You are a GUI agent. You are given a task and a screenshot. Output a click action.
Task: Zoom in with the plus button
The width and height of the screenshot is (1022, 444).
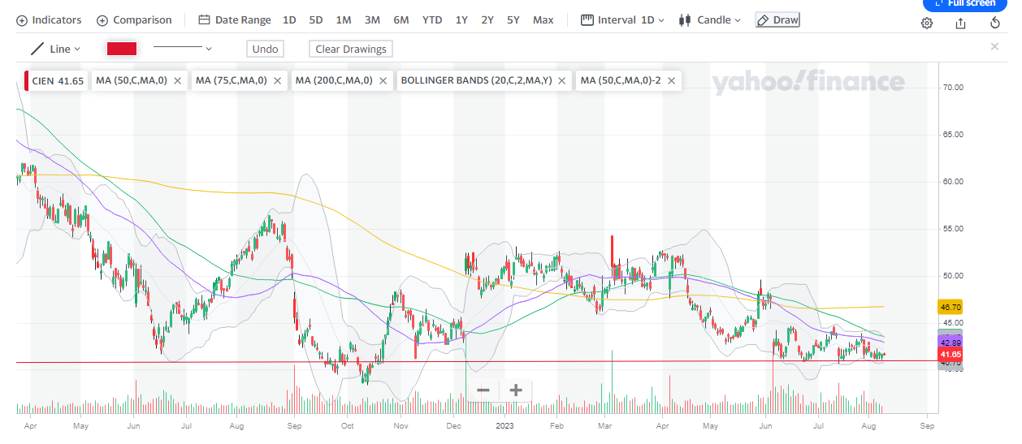pyautogui.click(x=516, y=390)
